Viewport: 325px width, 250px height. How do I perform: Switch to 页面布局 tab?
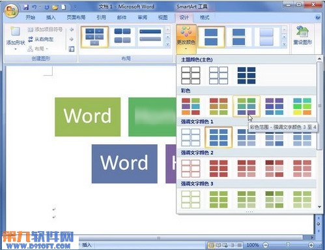pos(76,18)
